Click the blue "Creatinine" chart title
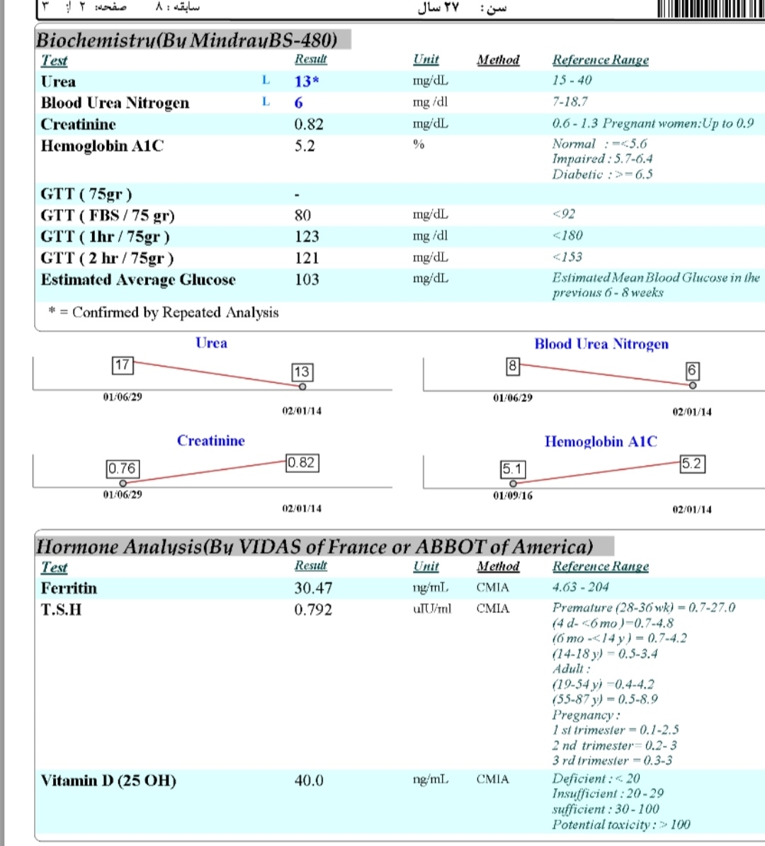Viewport: 765px width, 846px height. click(x=211, y=441)
